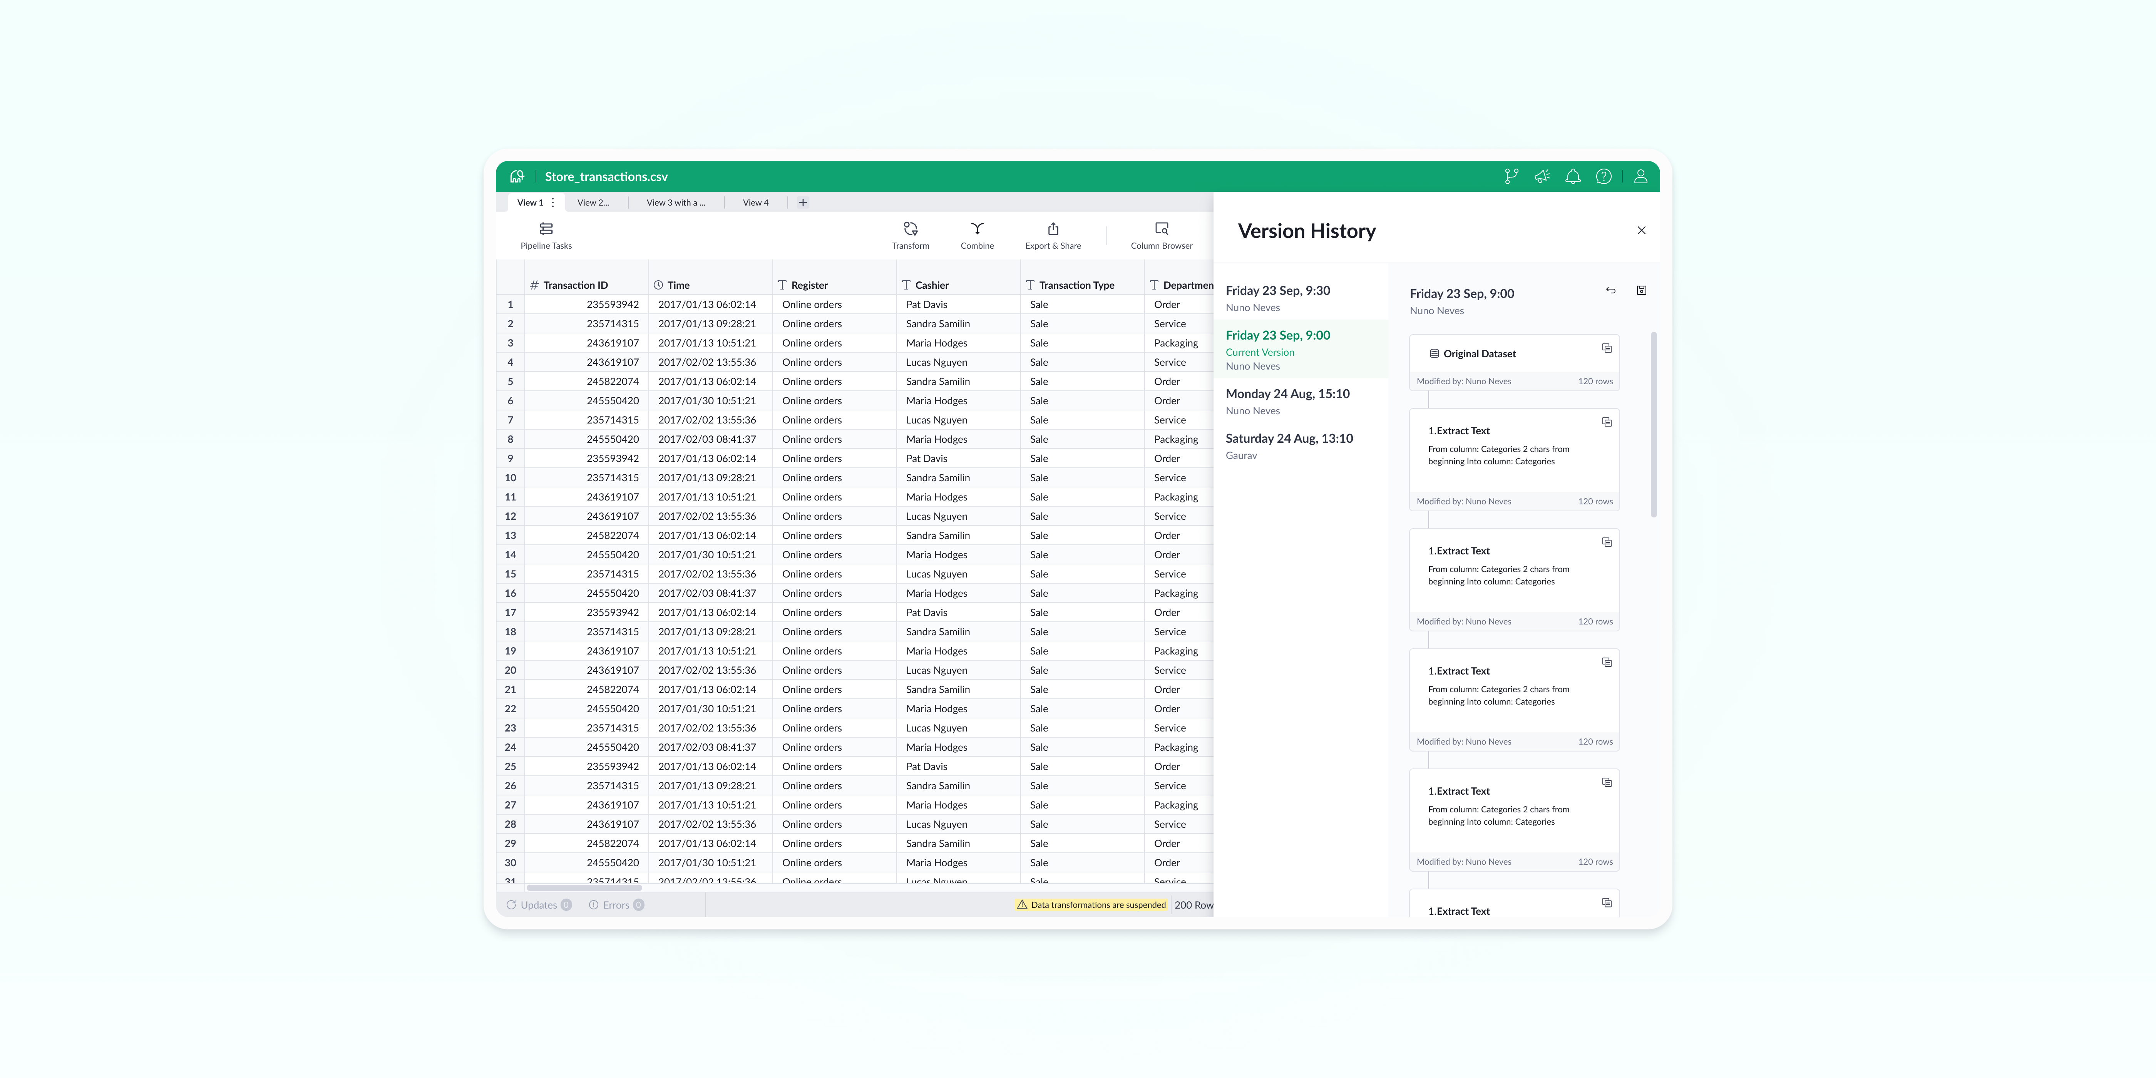The width and height of the screenshot is (2156, 1078).
Task: Click the Register column header
Action: 834,285
